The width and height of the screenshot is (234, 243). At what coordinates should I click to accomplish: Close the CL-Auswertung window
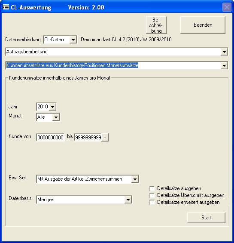pos(227,7)
